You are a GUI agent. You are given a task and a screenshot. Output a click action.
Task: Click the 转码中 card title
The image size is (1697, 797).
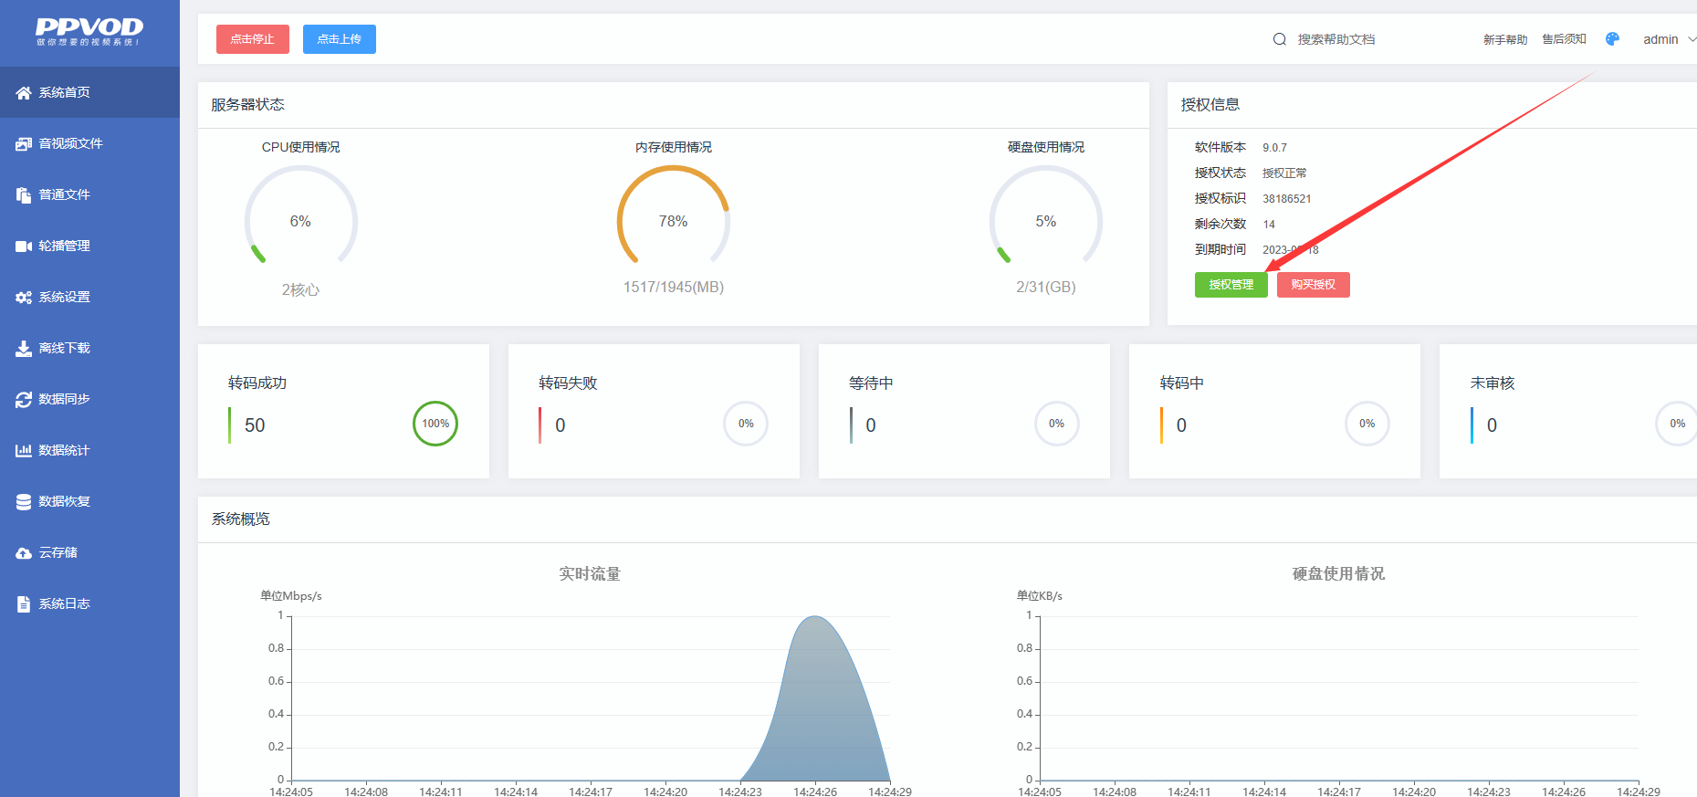pyautogui.click(x=1181, y=383)
